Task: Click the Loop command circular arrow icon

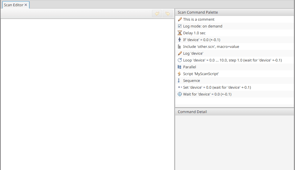Action: (179, 60)
